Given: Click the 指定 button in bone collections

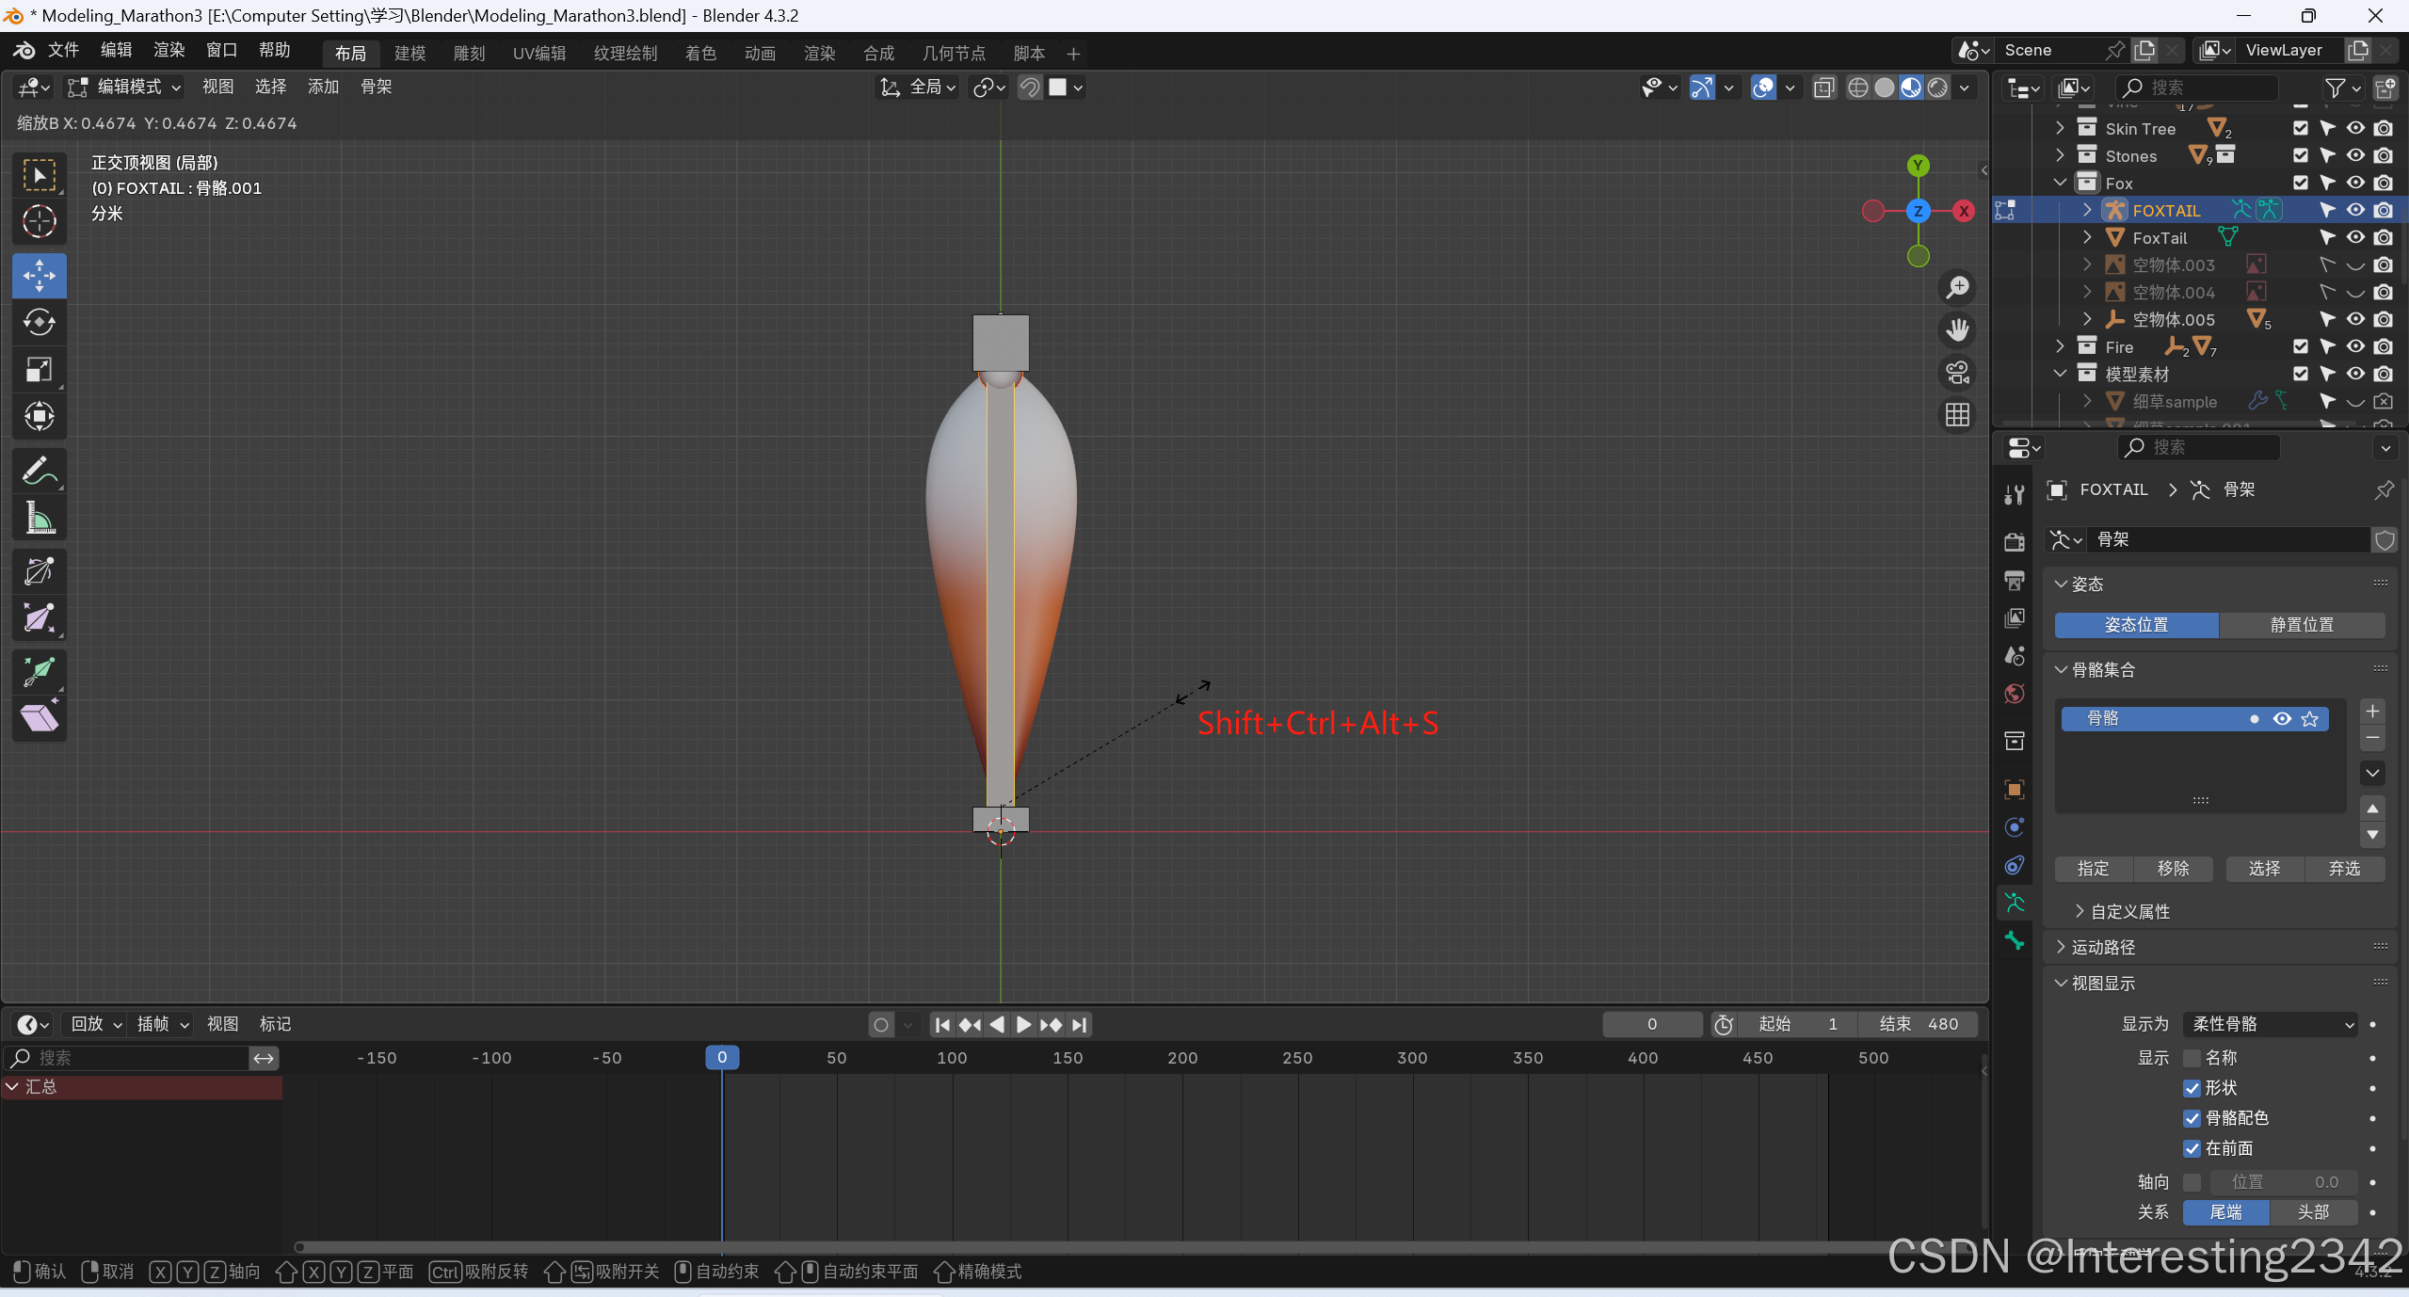Looking at the screenshot, I should click(x=2094, y=869).
